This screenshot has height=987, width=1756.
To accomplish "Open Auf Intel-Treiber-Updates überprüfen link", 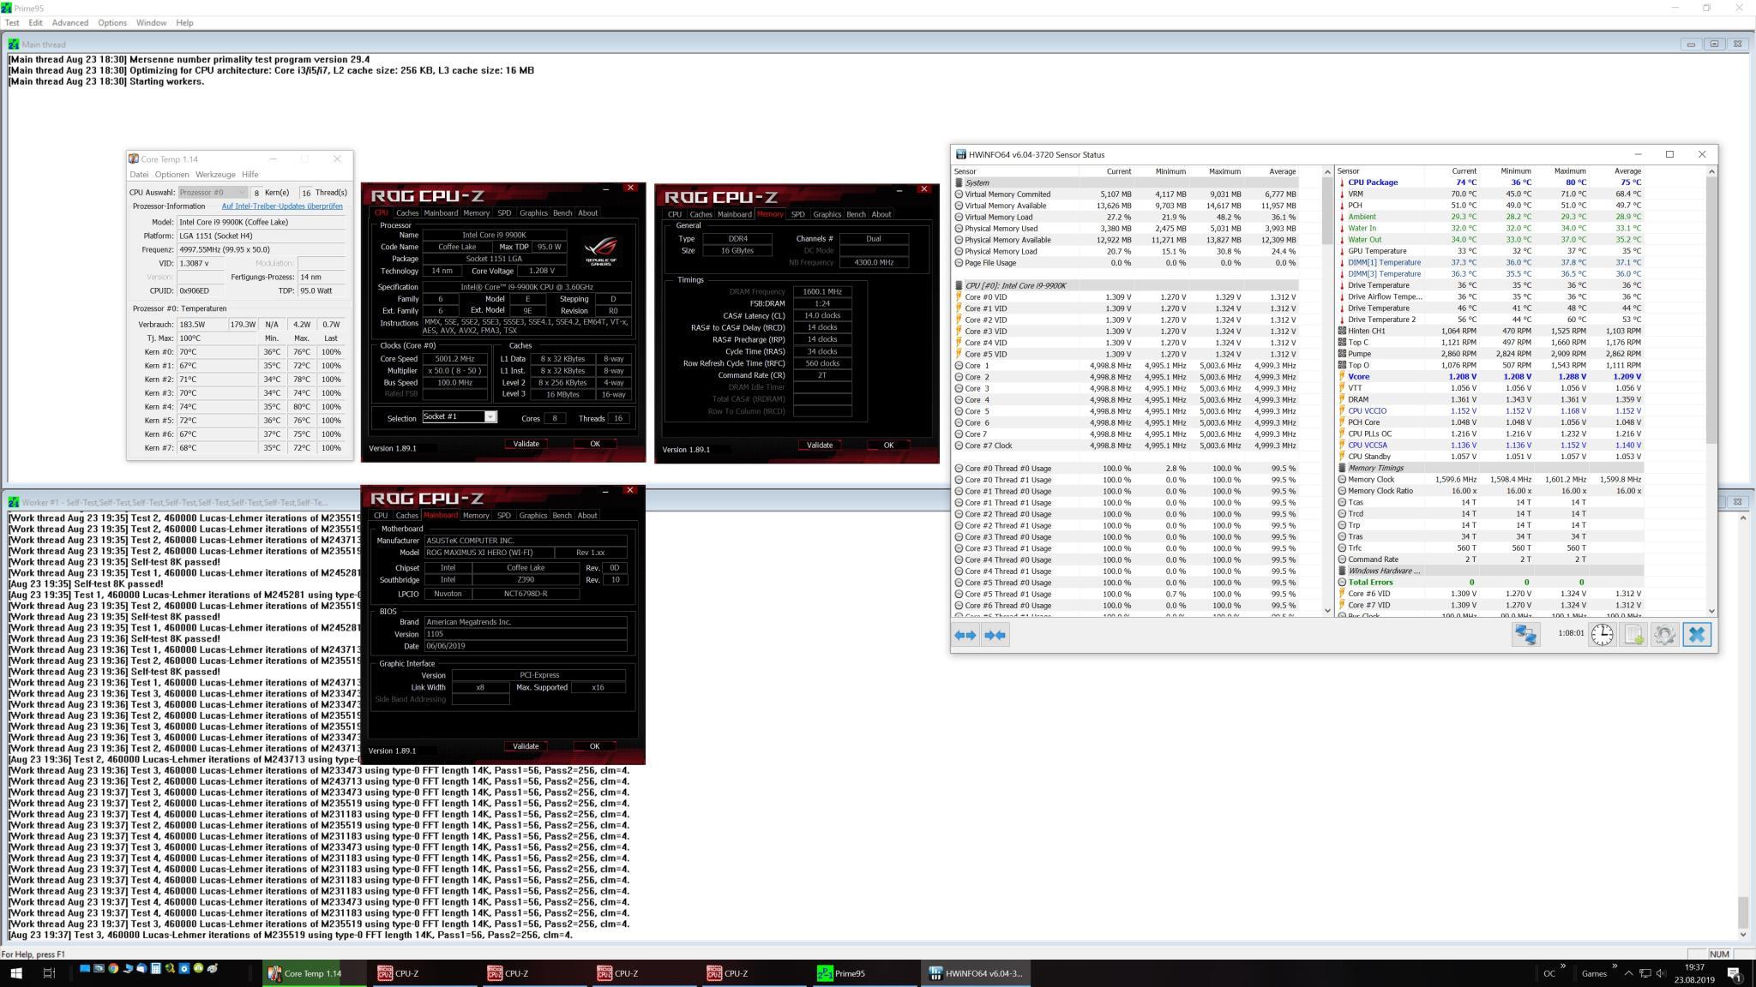I will 282,206.
